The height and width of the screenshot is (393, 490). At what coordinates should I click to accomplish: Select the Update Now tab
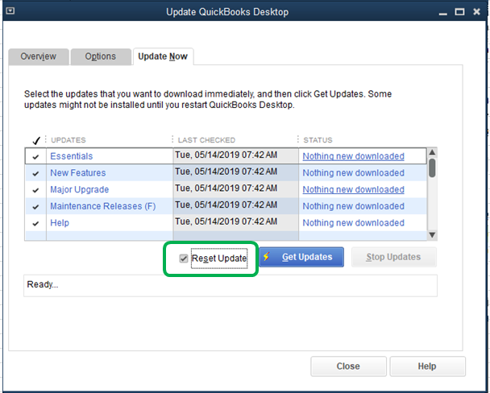pyautogui.click(x=163, y=56)
